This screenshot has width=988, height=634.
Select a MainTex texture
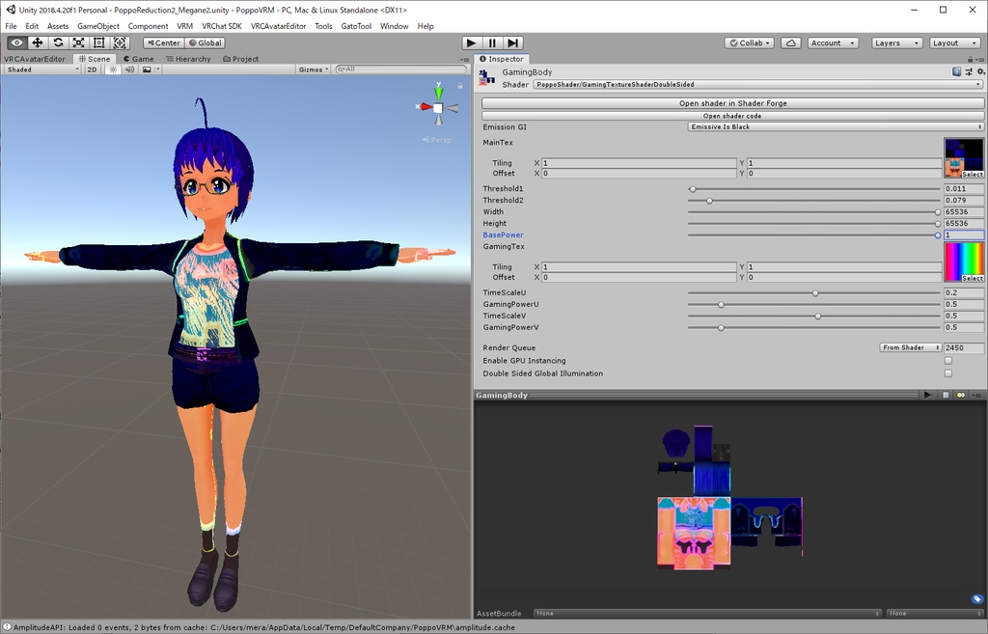pyautogui.click(x=973, y=174)
